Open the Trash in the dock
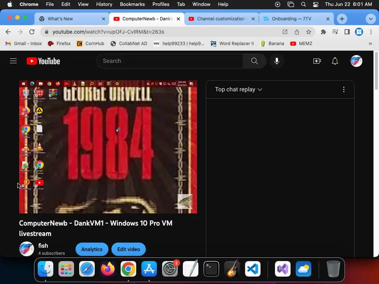Viewport: 379px width, 284px height. click(333, 269)
